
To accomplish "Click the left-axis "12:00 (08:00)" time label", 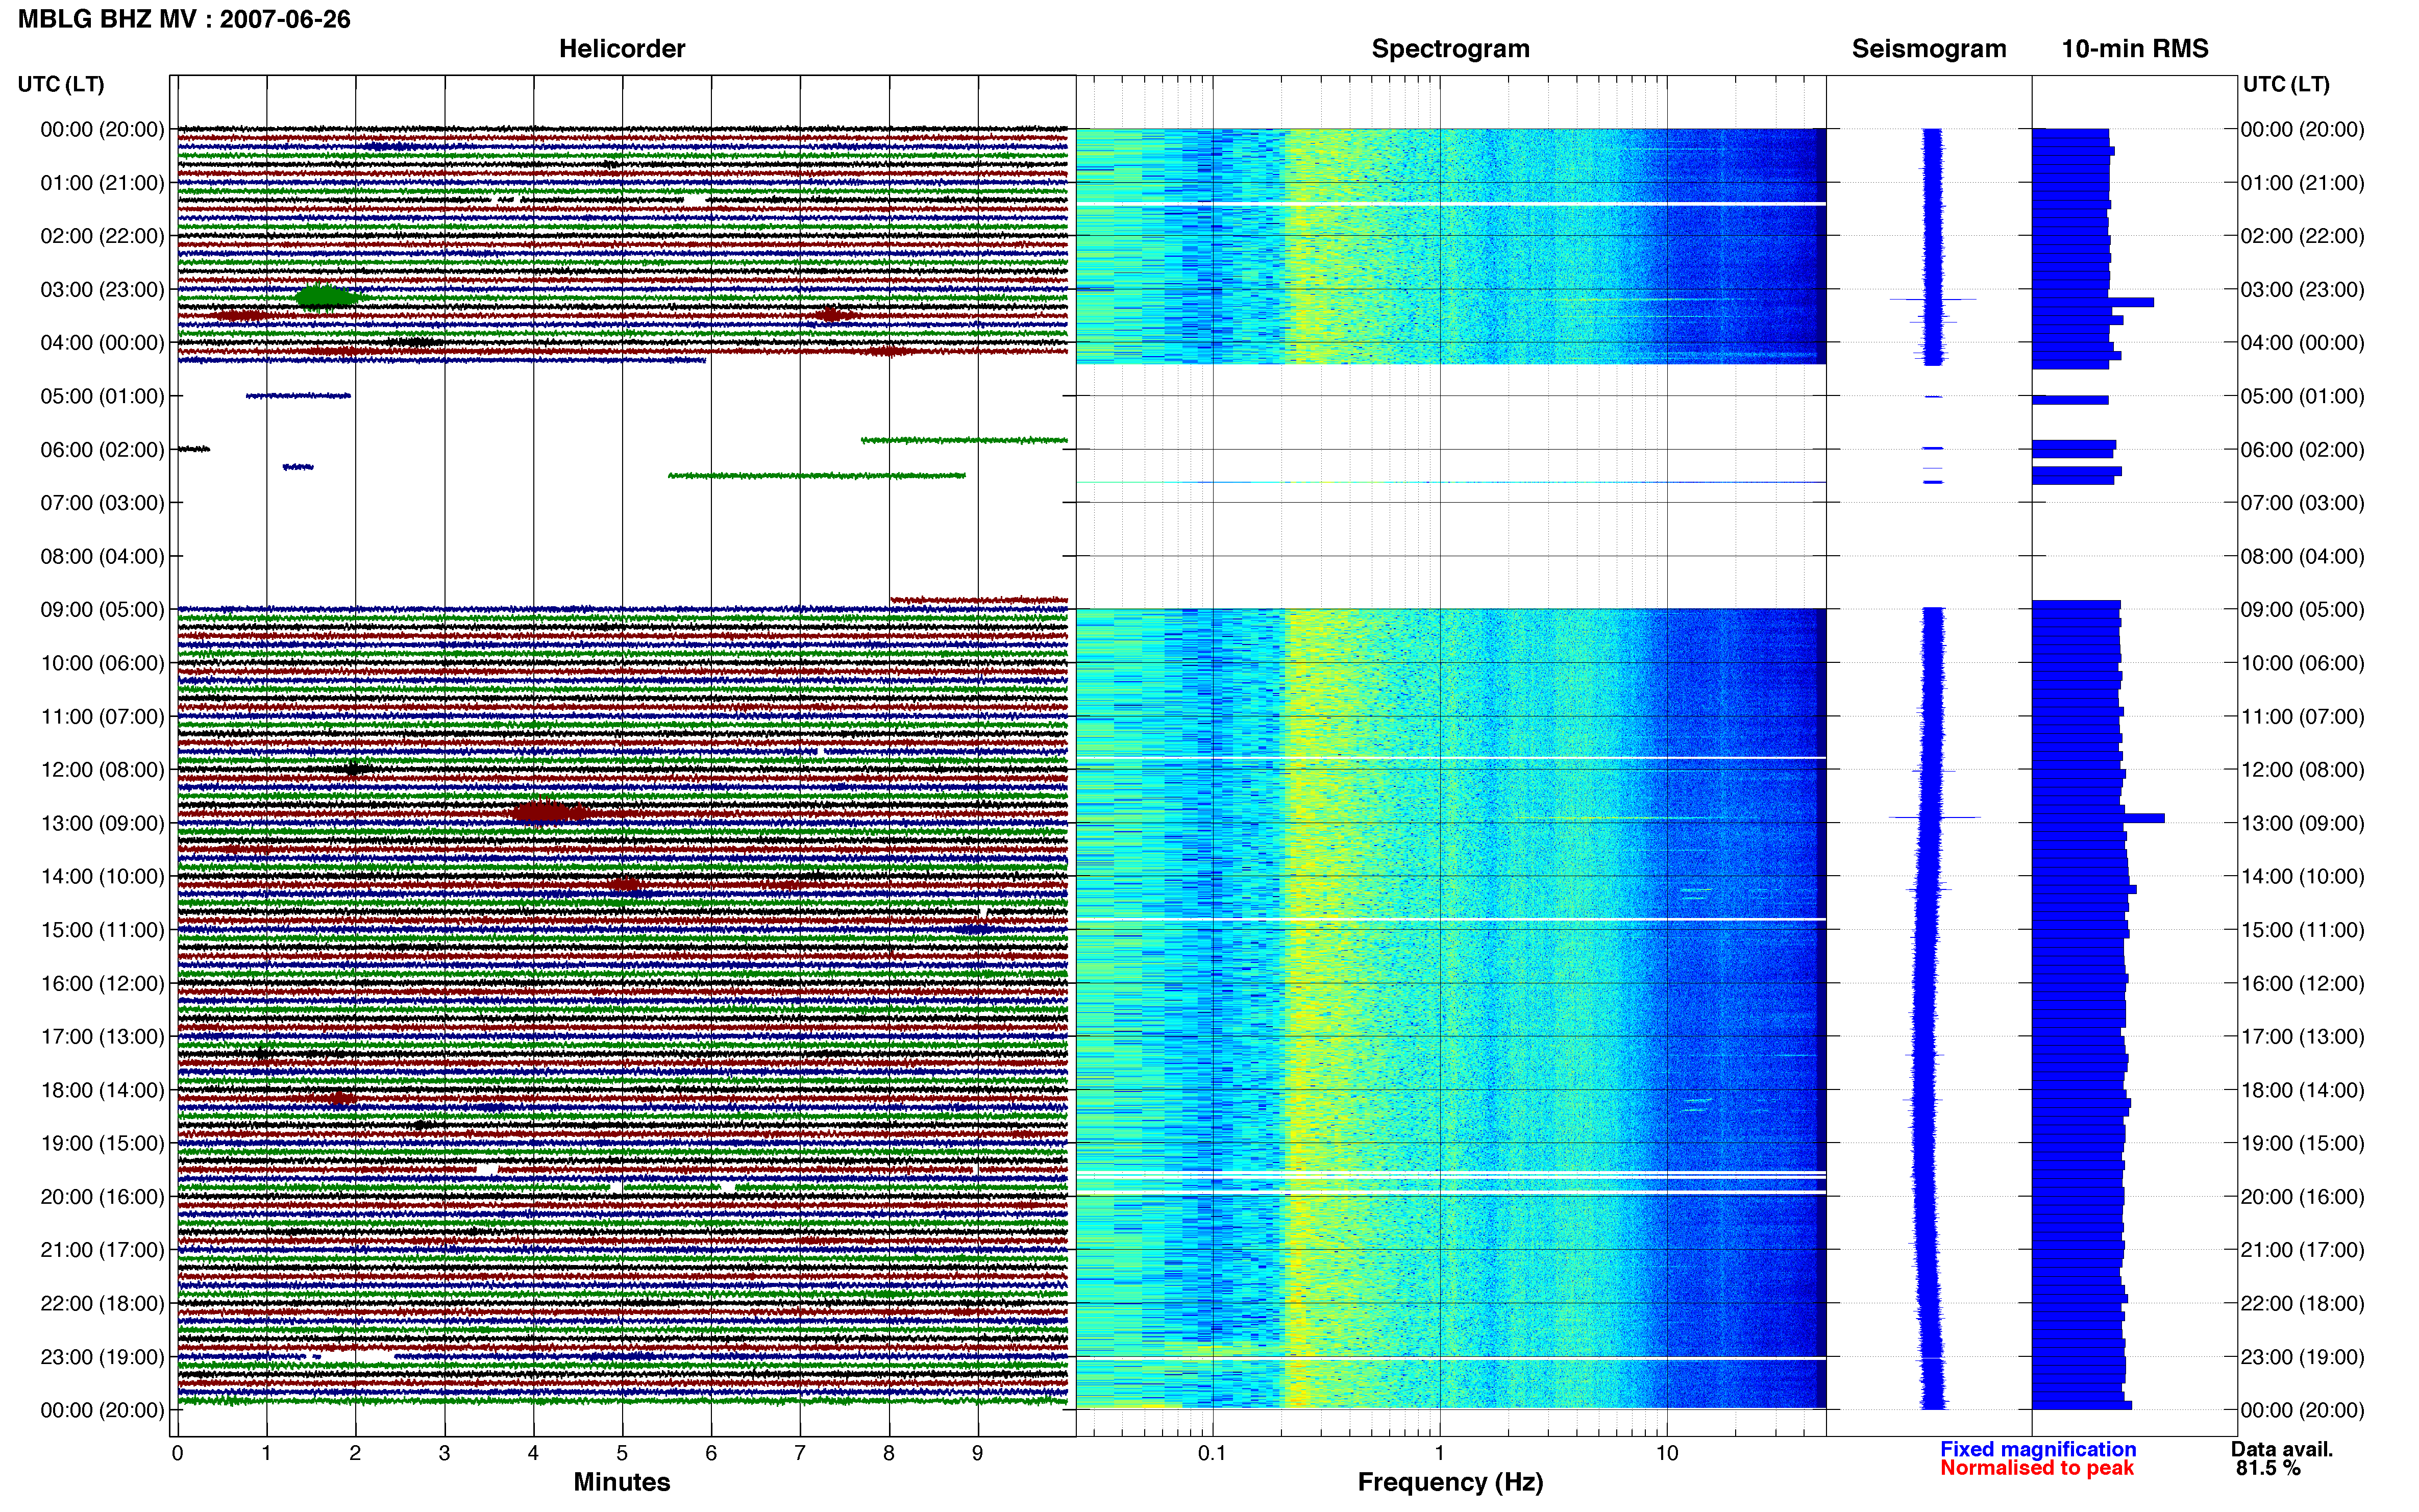I will (x=102, y=770).
